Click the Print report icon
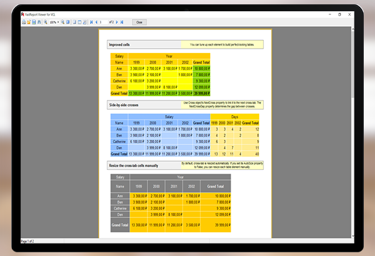This screenshot has width=375, height=256. [24, 22]
